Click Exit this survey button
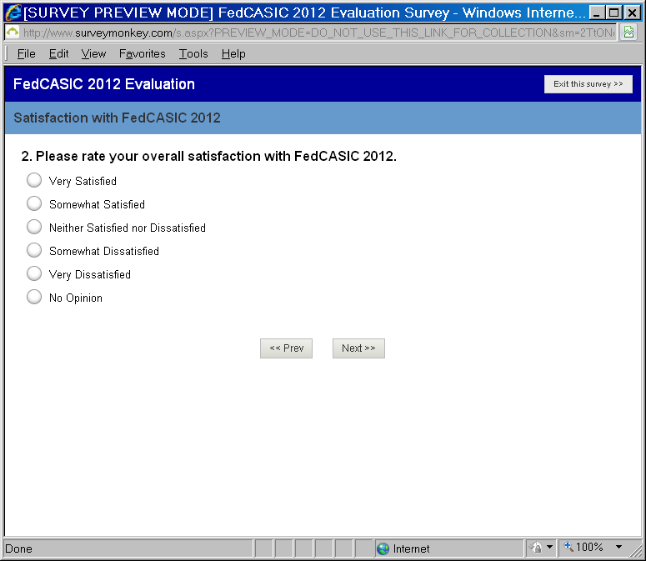The width and height of the screenshot is (646, 561). [x=588, y=84]
